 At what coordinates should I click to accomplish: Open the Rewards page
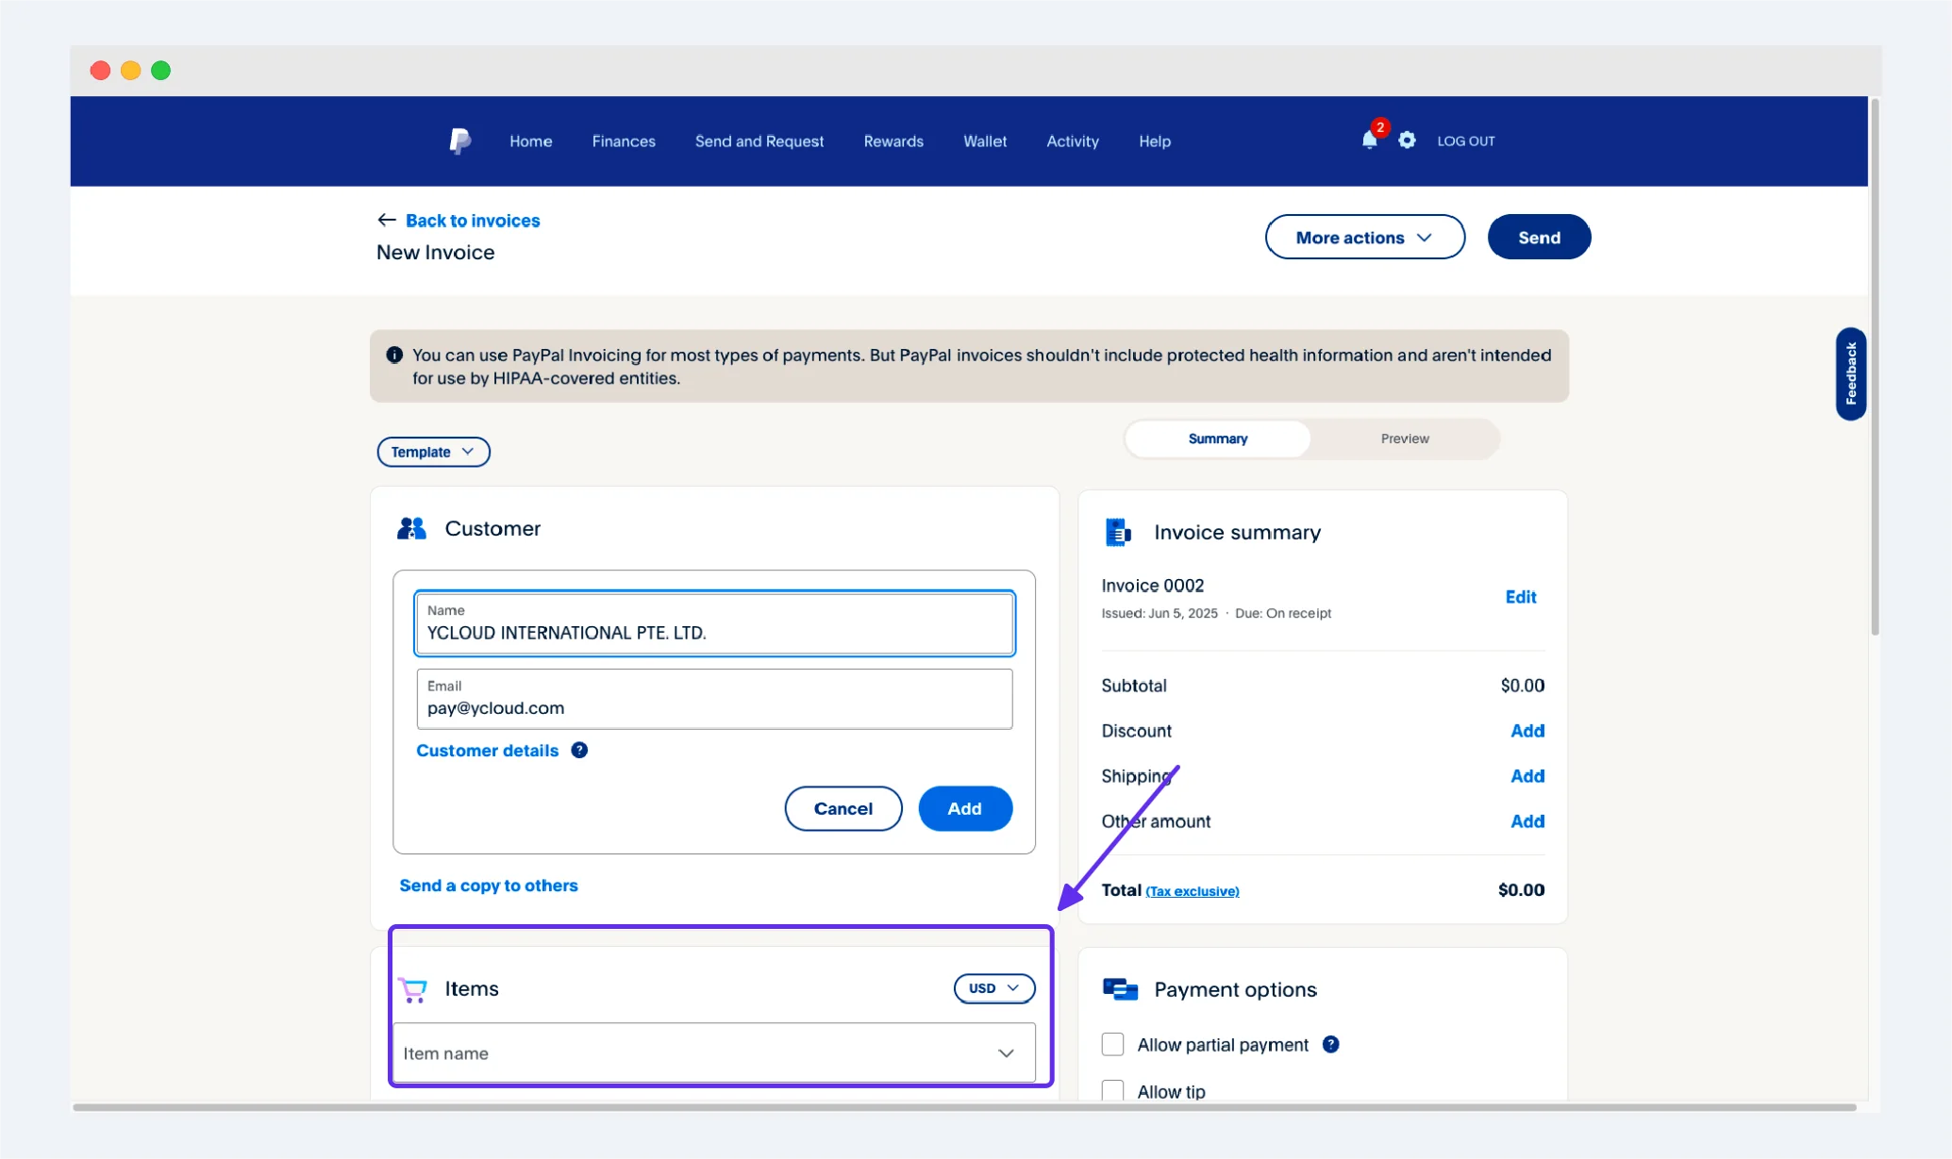(893, 141)
